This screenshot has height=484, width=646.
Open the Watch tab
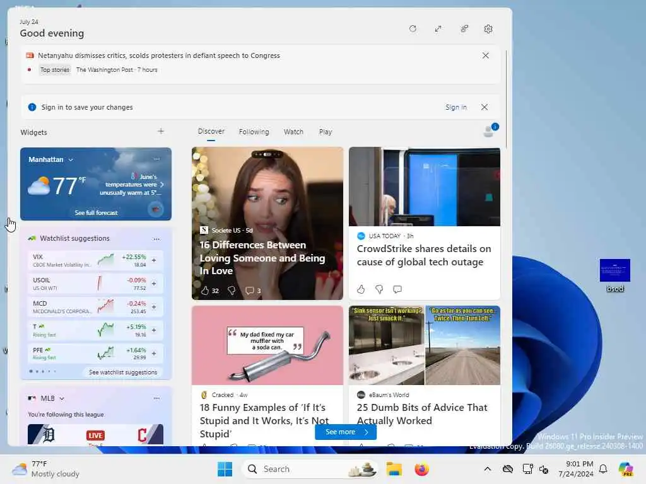tap(293, 132)
